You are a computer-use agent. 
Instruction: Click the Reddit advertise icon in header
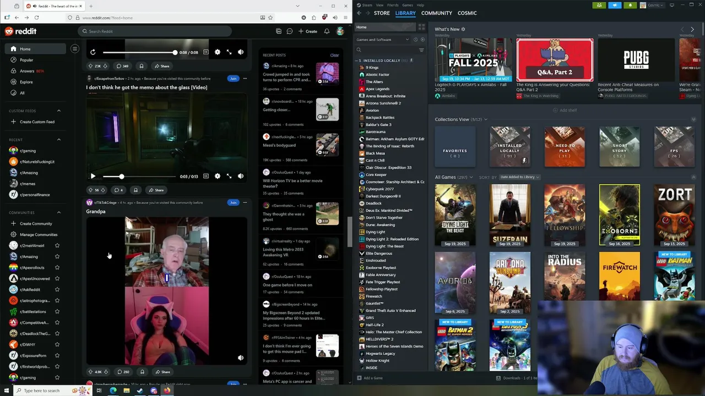[x=279, y=31]
